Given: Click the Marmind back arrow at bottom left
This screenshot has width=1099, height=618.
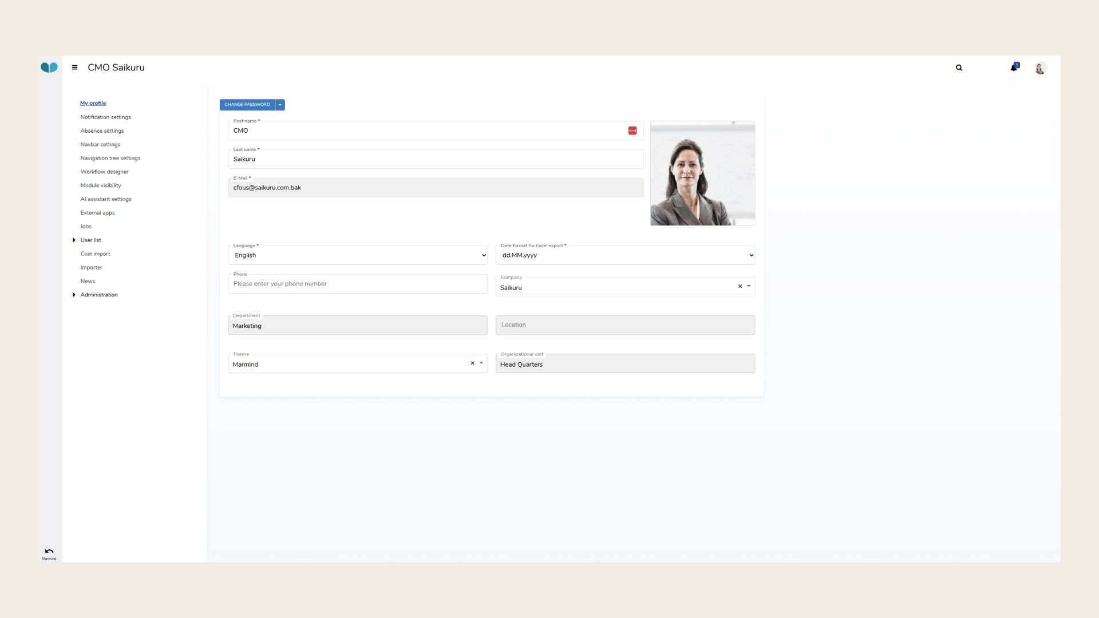Looking at the screenshot, I should [49, 551].
